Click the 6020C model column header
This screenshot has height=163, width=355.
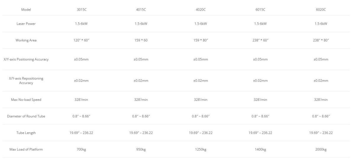click(x=321, y=9)
